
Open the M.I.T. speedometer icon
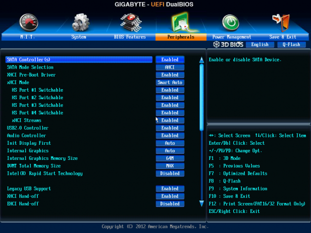tap(29, 23)
